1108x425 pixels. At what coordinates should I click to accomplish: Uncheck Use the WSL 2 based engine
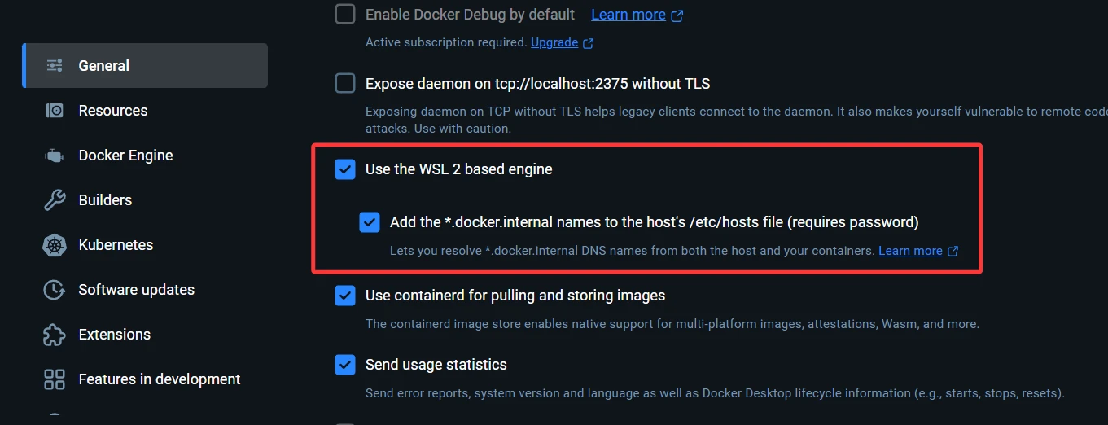345,169
